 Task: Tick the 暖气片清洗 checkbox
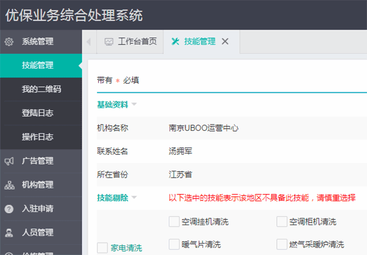click(x=174, y=244)
